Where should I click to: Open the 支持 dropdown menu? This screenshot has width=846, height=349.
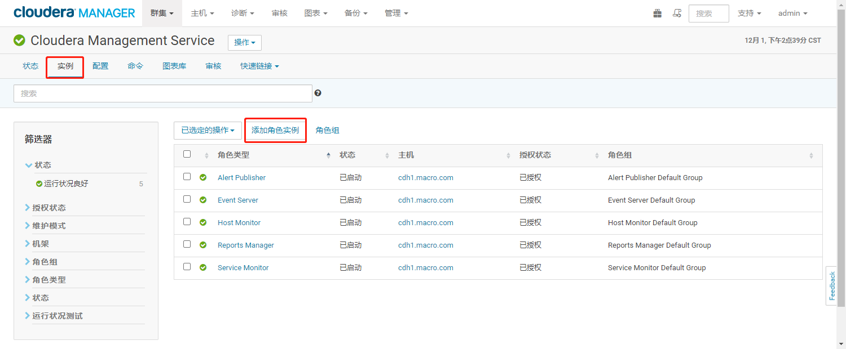click(x=750, y=13)
